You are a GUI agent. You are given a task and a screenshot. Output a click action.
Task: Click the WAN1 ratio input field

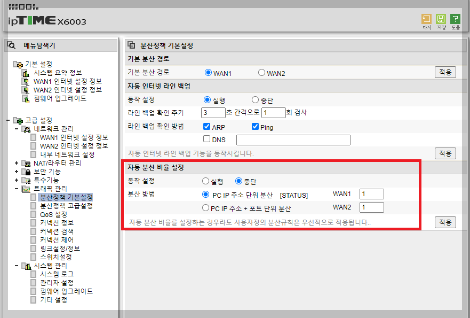[x=372, y=194]
